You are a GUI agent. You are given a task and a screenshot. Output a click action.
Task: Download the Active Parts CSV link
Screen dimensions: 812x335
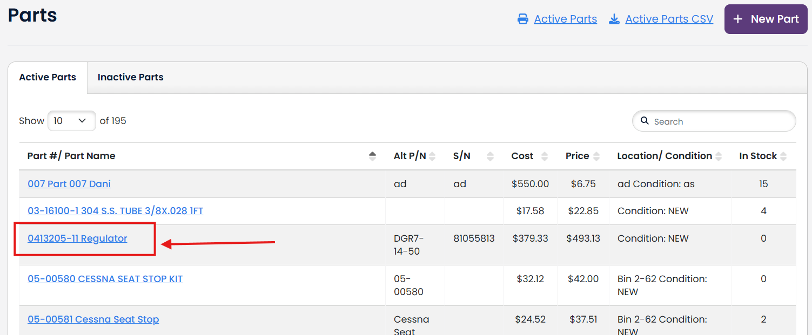(x=669, y=19)
